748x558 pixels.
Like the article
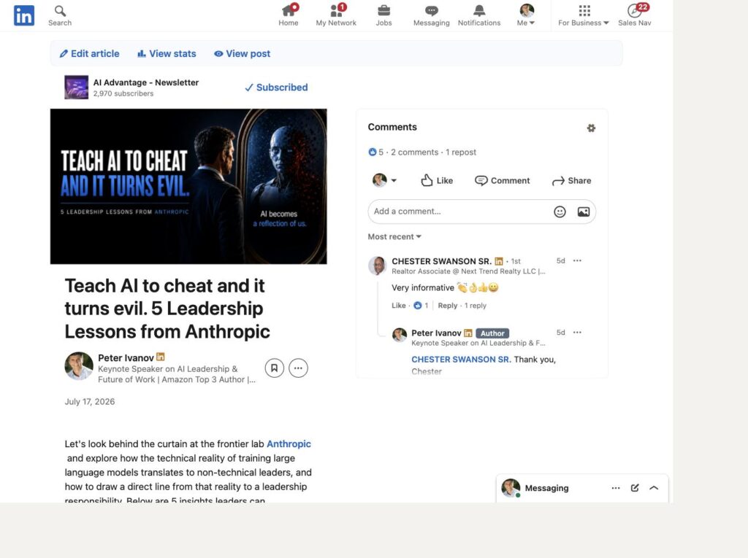[x=437, y=180]
